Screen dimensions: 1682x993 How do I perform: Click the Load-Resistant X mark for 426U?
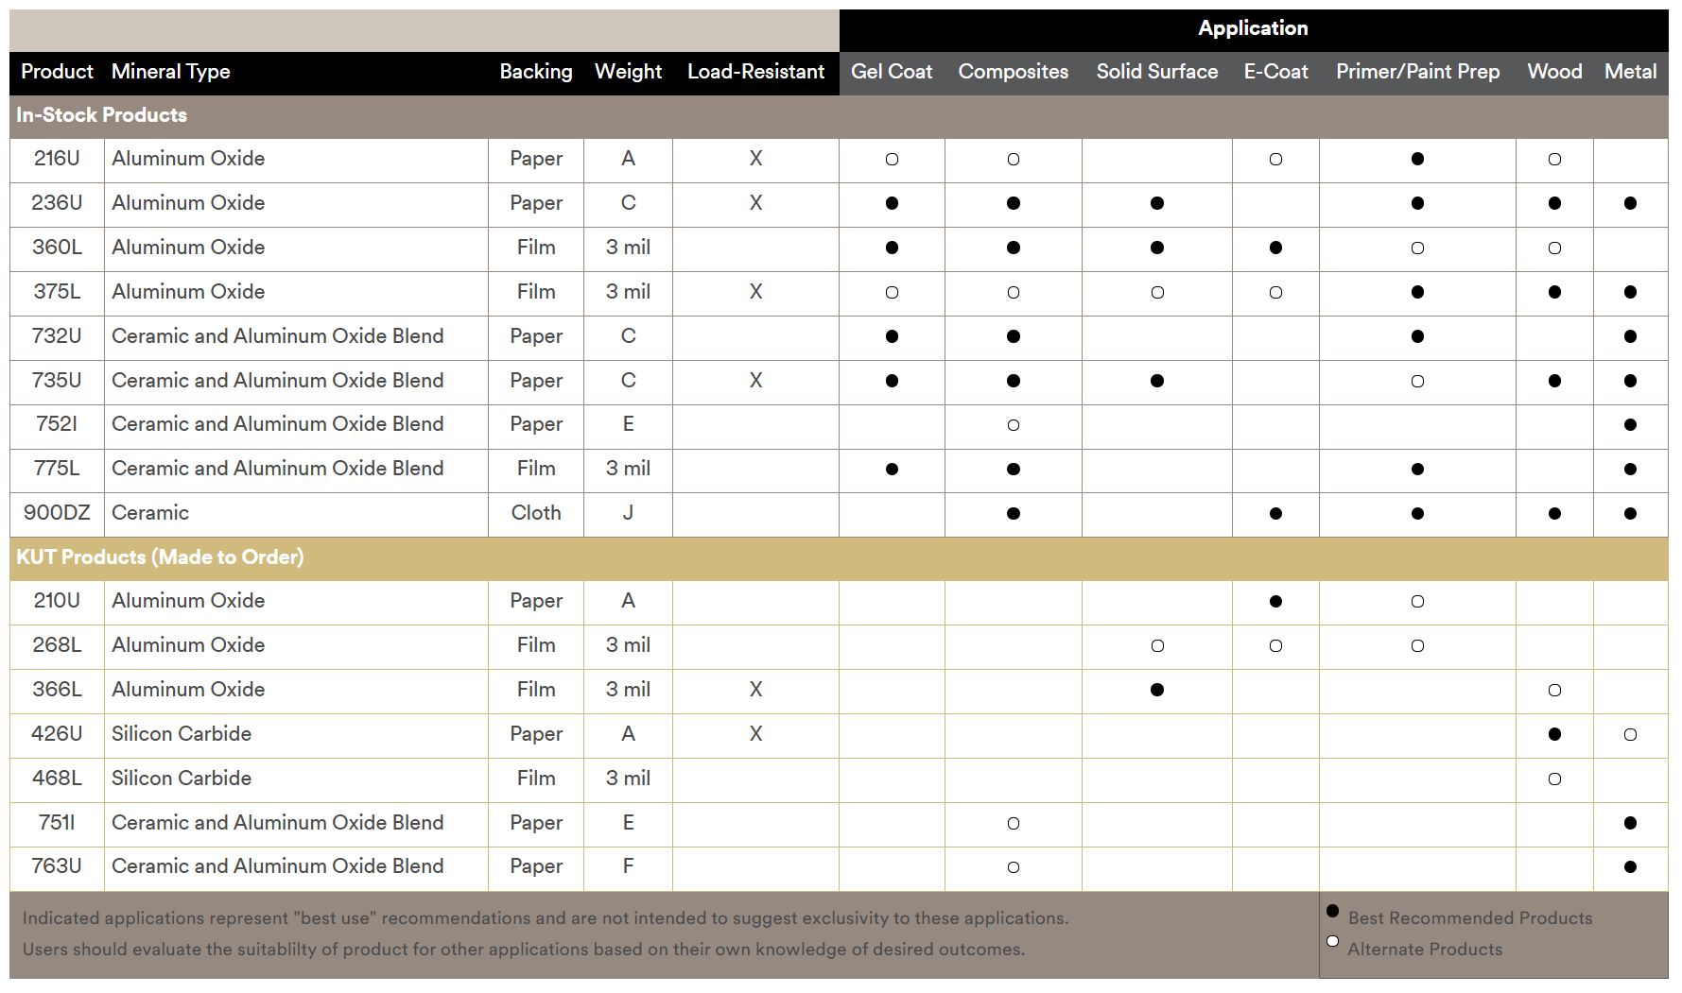click(x=754, y=734)
